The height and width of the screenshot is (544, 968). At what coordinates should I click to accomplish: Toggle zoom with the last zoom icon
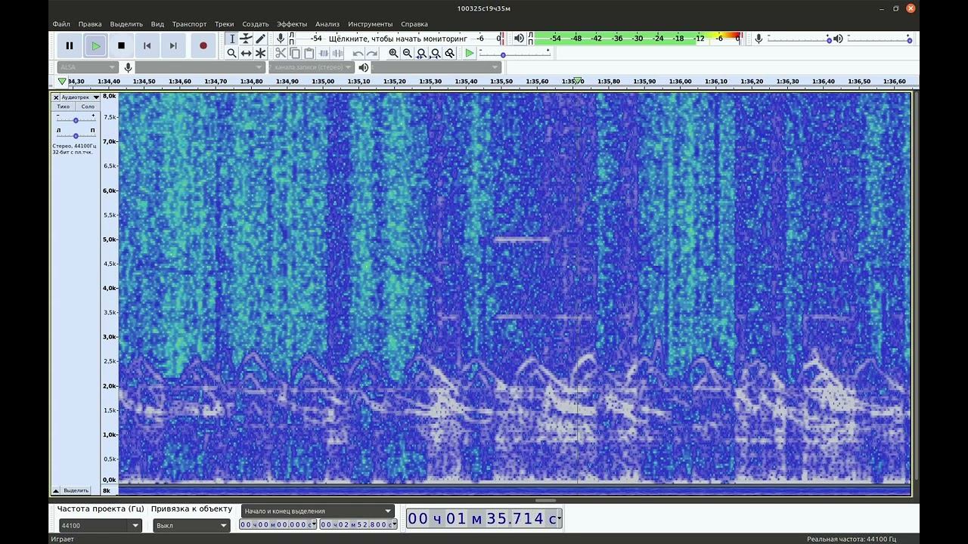pos(451,53)
